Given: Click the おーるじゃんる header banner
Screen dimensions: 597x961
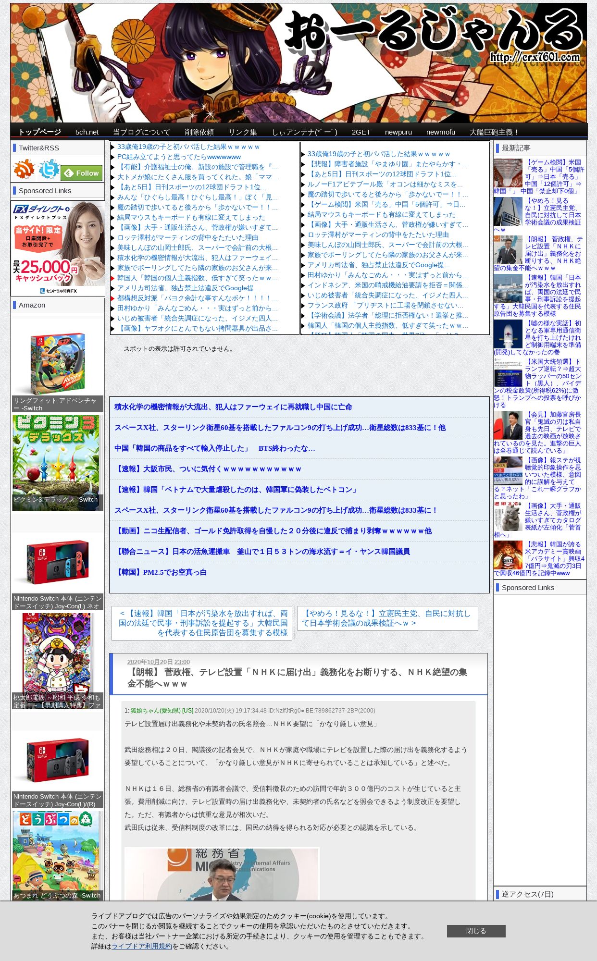Looking at the screenshot, I should [x=298, y=63].
